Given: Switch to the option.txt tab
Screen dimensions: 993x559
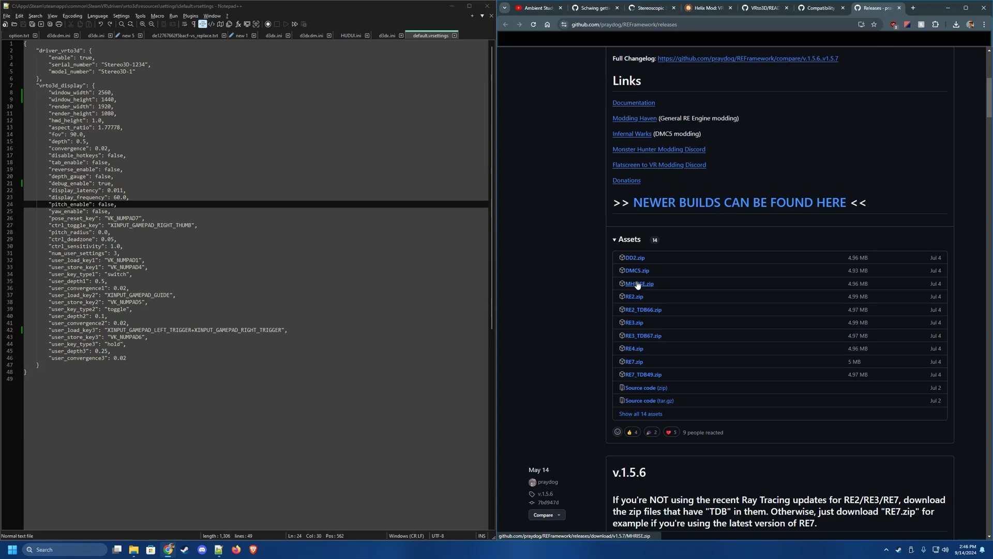Looking at the screenshot, I should [19, 36].
